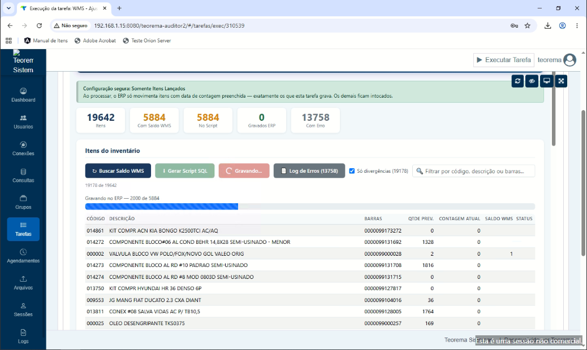
Task: Open the browser downloads icon
Action: pos(547,26)
